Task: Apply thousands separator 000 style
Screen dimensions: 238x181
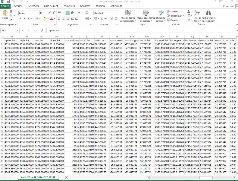Action: pyautogui.click(x=106, y=19)
